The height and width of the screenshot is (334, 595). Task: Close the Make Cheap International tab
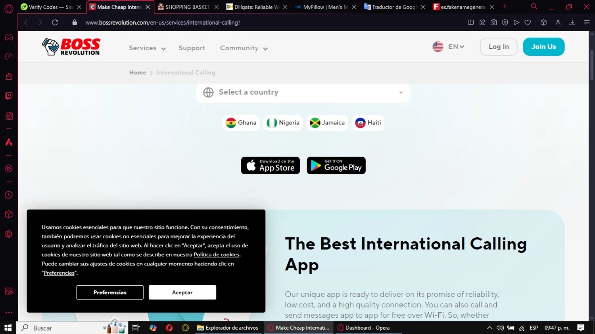(148, 7)
